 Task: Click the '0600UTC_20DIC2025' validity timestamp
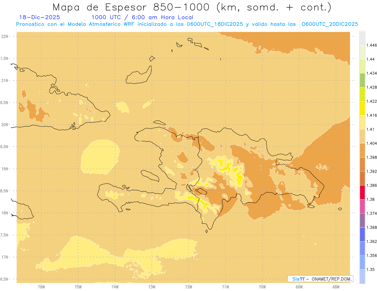pos(330,24)
